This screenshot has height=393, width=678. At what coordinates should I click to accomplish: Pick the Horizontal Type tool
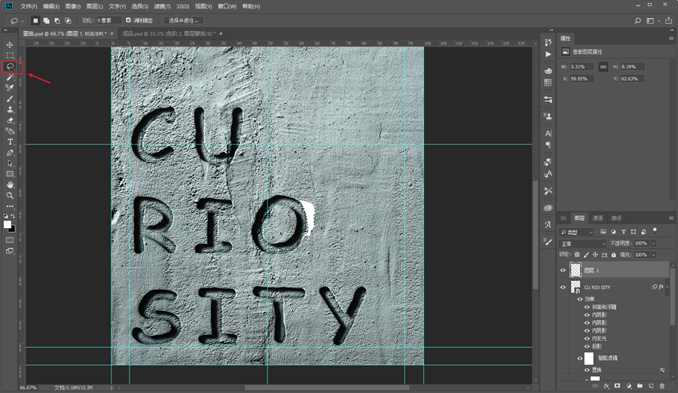(x=11, y=142)
